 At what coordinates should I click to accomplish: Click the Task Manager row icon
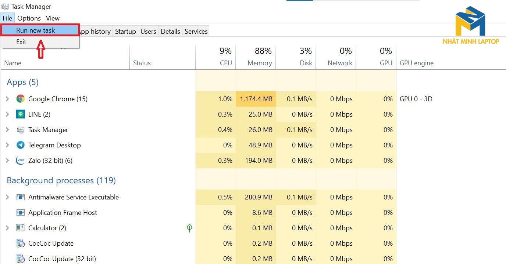point(21,129)
